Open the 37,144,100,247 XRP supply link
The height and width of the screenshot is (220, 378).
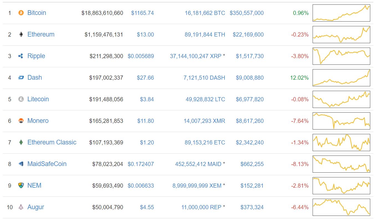tap(196, 56)
